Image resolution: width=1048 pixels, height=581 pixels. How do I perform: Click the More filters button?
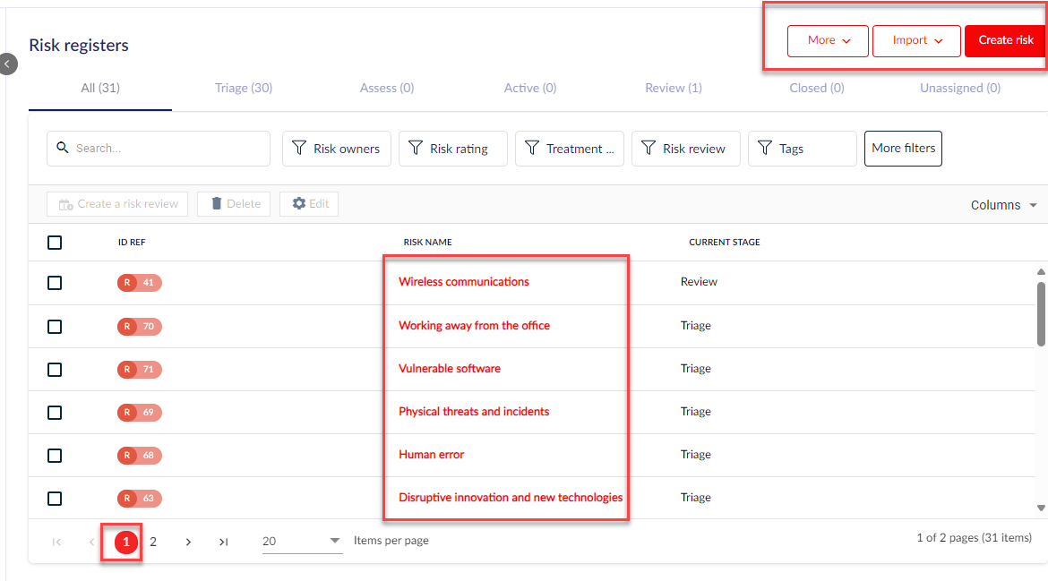pyautogui.click(x=903, y=149)
